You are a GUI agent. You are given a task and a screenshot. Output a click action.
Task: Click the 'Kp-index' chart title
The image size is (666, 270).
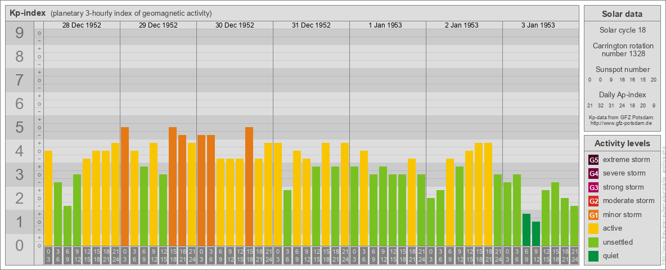click(28, 13)
